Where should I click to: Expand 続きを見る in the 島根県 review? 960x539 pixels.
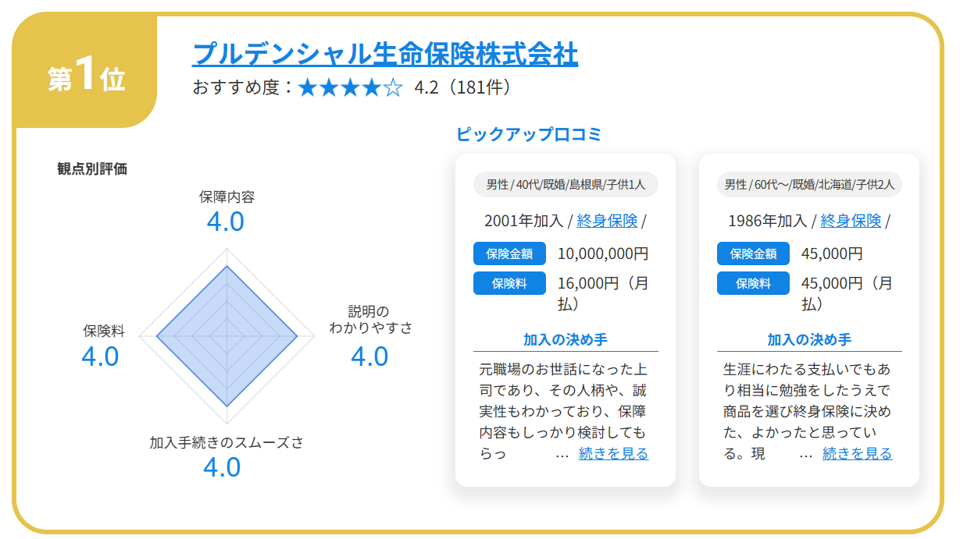[x=613, y=453]
